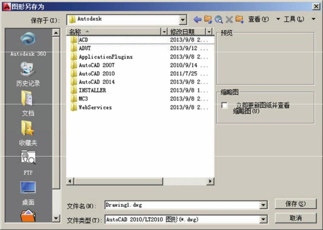Jump to Desktop (桌面) in sidebar
The image size is (323, 230).
point(28,188)
